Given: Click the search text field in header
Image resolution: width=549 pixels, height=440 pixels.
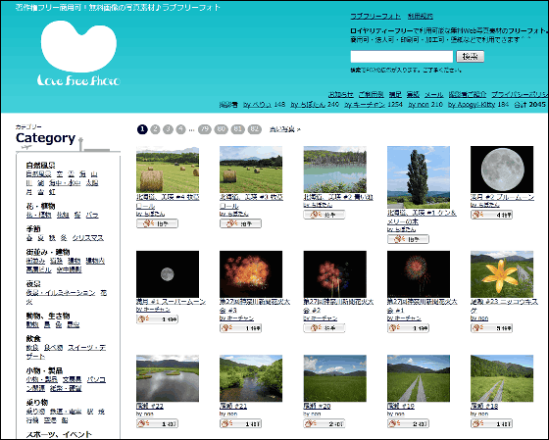Looking at the screenshot, I should (x=402, y=57).
